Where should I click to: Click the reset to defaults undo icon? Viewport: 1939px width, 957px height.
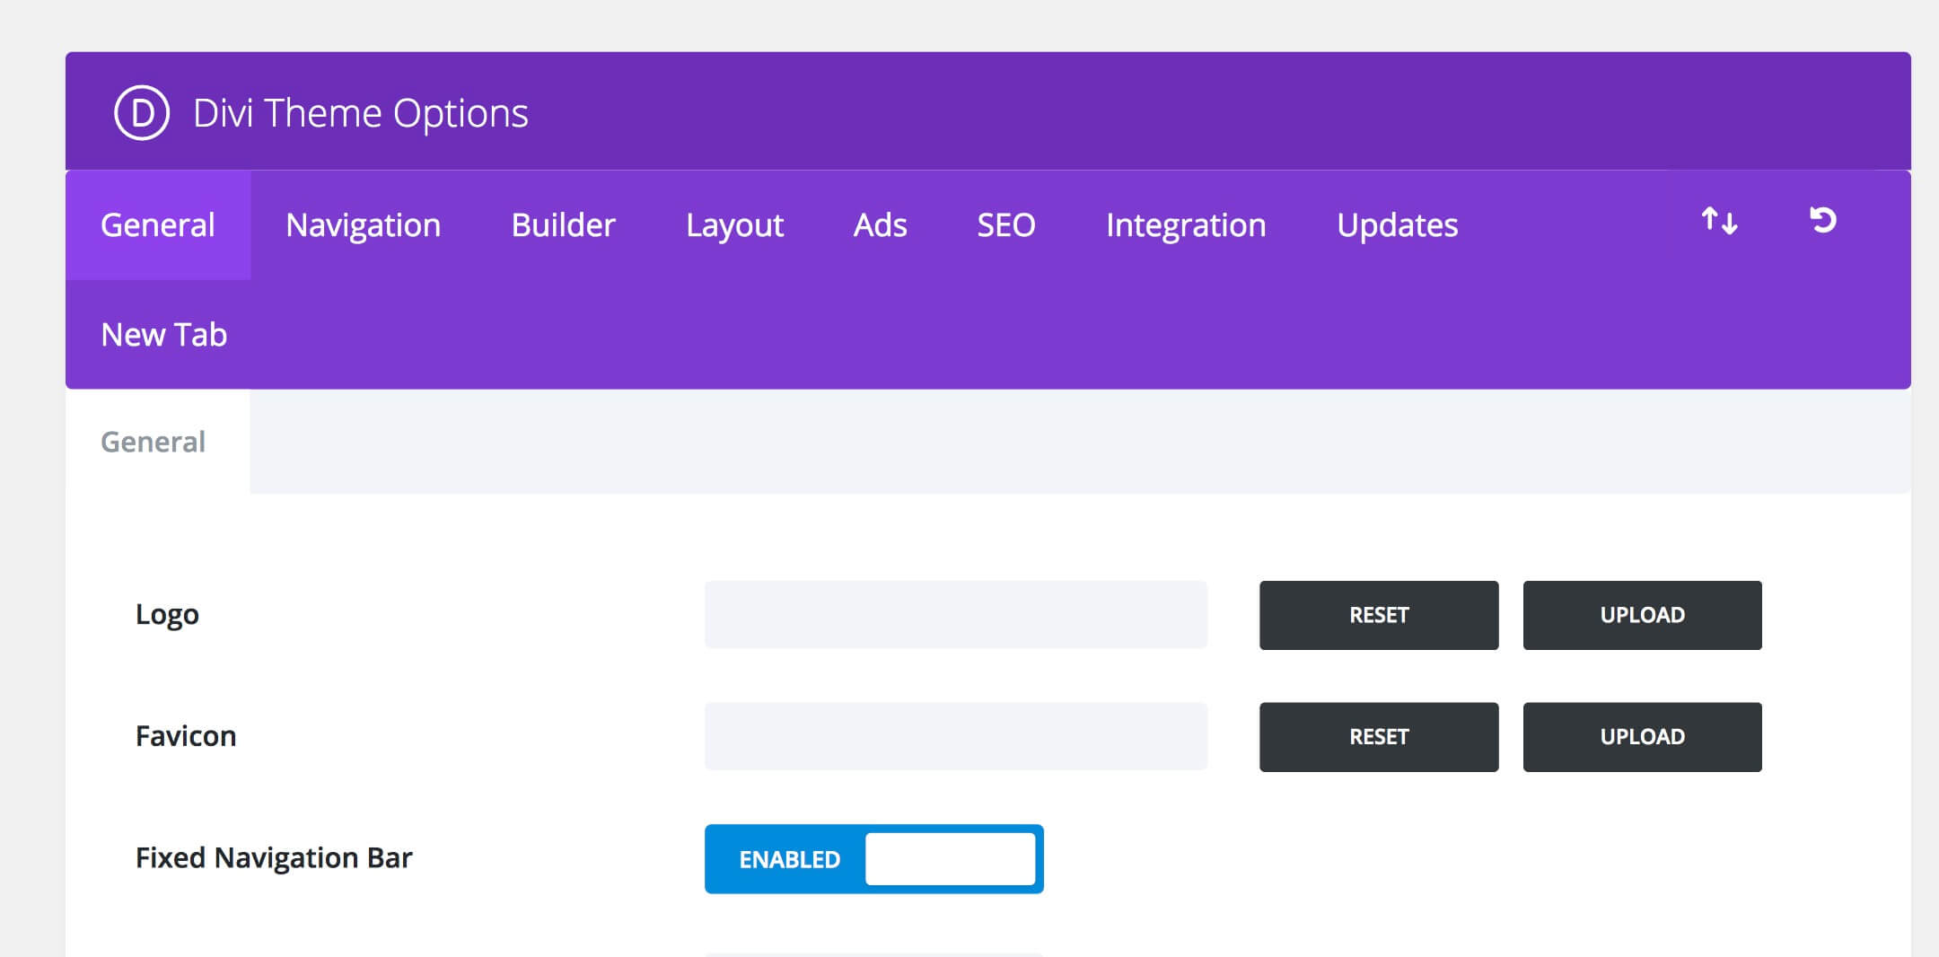click(x=1823, y=220)
